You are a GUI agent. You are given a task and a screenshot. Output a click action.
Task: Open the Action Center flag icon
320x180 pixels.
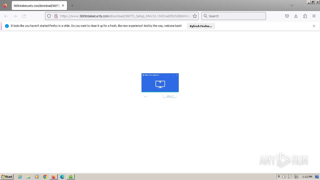290,177
